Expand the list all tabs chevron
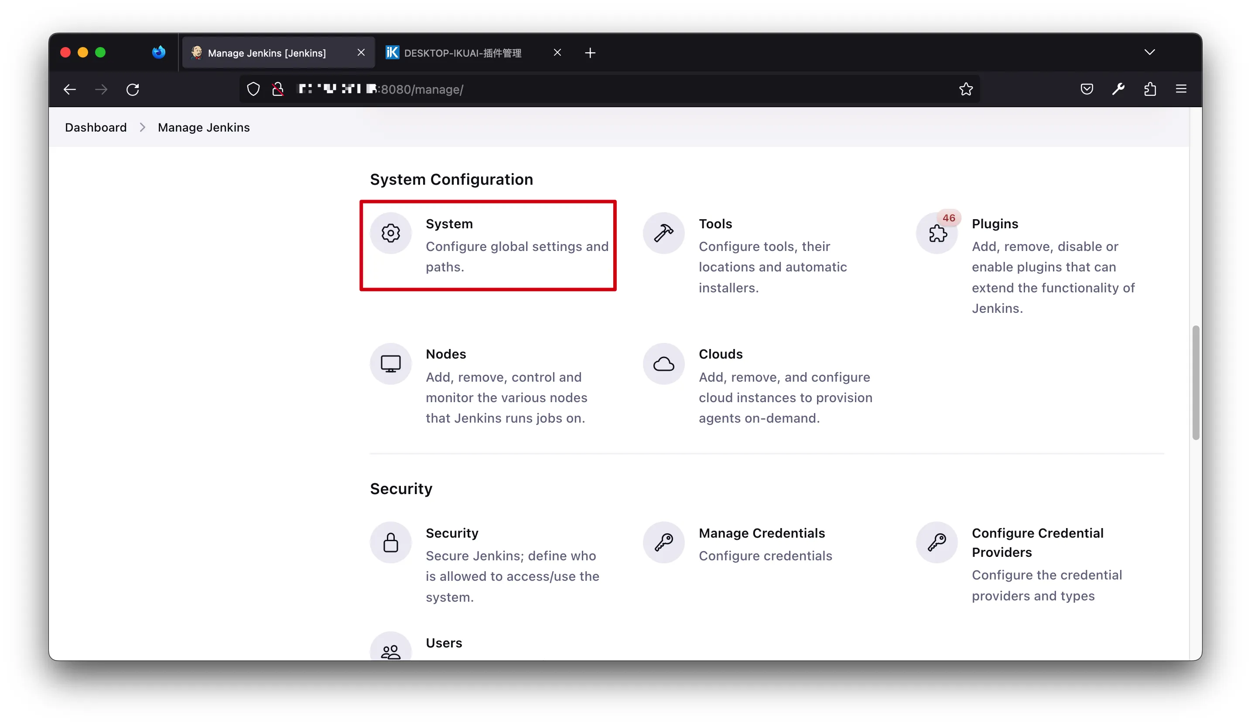This screenshot has height=725, width=1251. pyautogui.click(x=1149, y=52)
